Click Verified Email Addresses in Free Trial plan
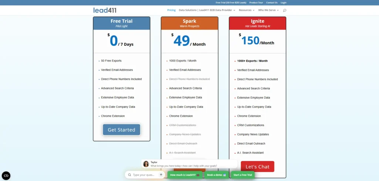Image resolution: width=379 pixels, height=181 pixels. coord(117,70)
